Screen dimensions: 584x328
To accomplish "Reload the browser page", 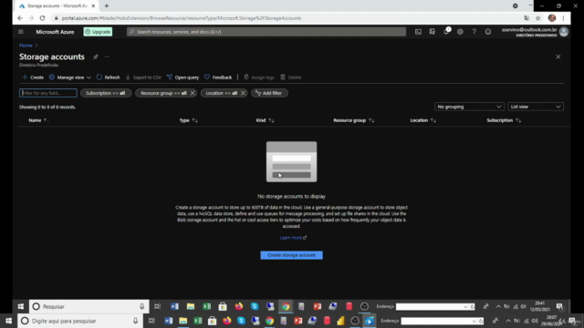I will pyautogui.click(x=43, y=18).
